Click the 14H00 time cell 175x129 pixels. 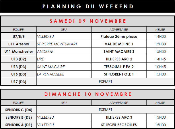click(160, 37)
